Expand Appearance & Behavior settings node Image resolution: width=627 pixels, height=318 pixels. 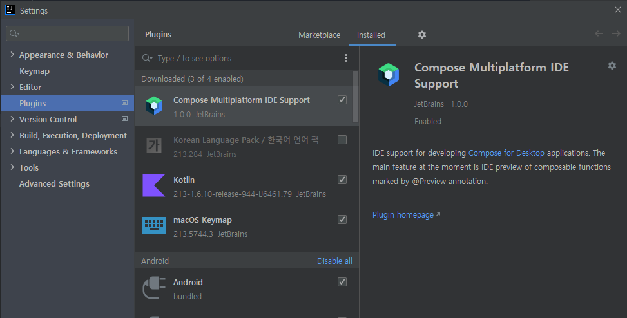tap(12, 55)
